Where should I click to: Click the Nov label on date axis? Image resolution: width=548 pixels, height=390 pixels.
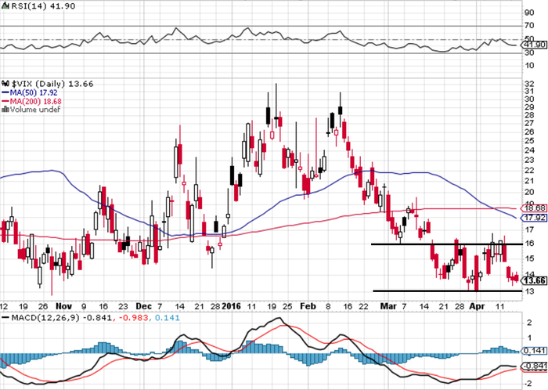click(64, 306)
